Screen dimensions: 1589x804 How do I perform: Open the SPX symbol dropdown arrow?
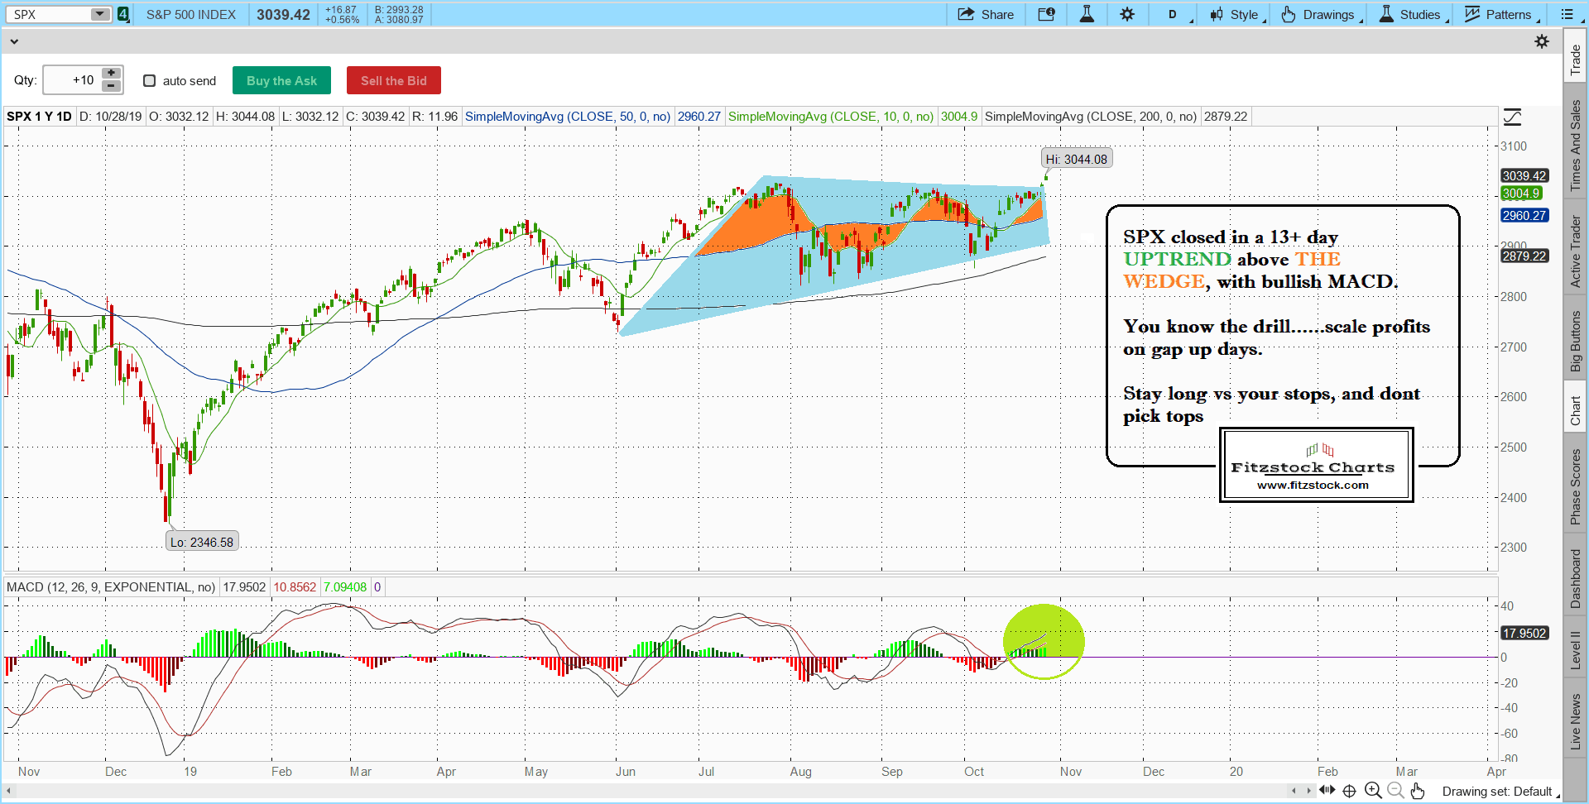(x=99, y=14)
